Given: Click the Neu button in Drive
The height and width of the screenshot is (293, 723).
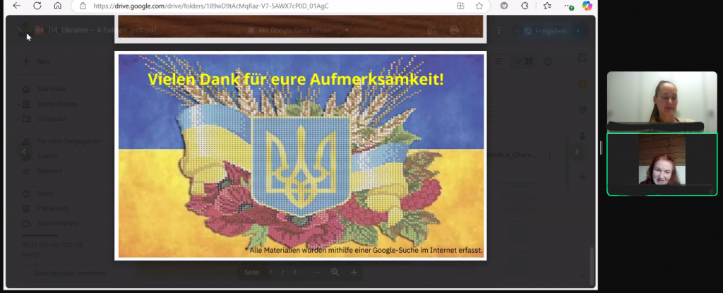Looking at the screenshot, I should tap(36, 61).
